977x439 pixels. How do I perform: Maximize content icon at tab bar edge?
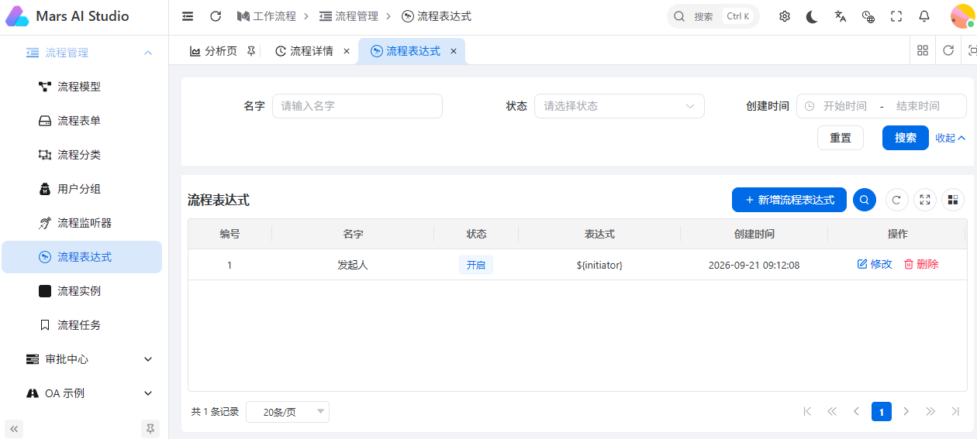pos(972,50)
